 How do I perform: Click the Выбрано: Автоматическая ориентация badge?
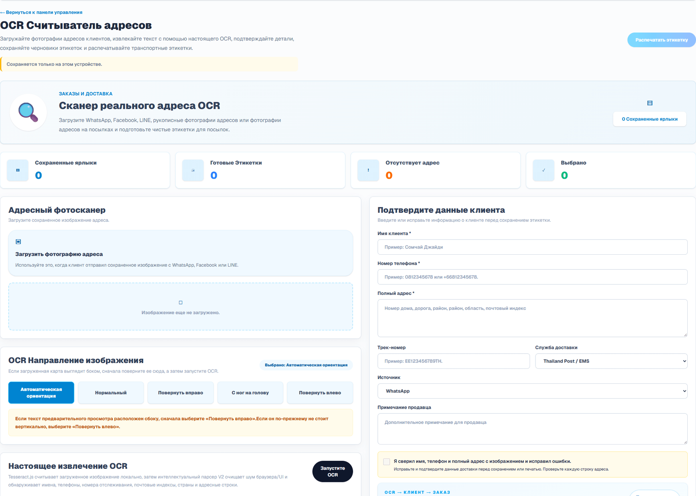(306, 365)
